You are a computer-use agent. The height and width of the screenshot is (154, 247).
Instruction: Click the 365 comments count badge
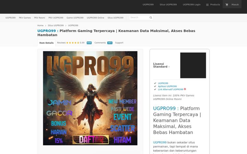tap(110, 43)
